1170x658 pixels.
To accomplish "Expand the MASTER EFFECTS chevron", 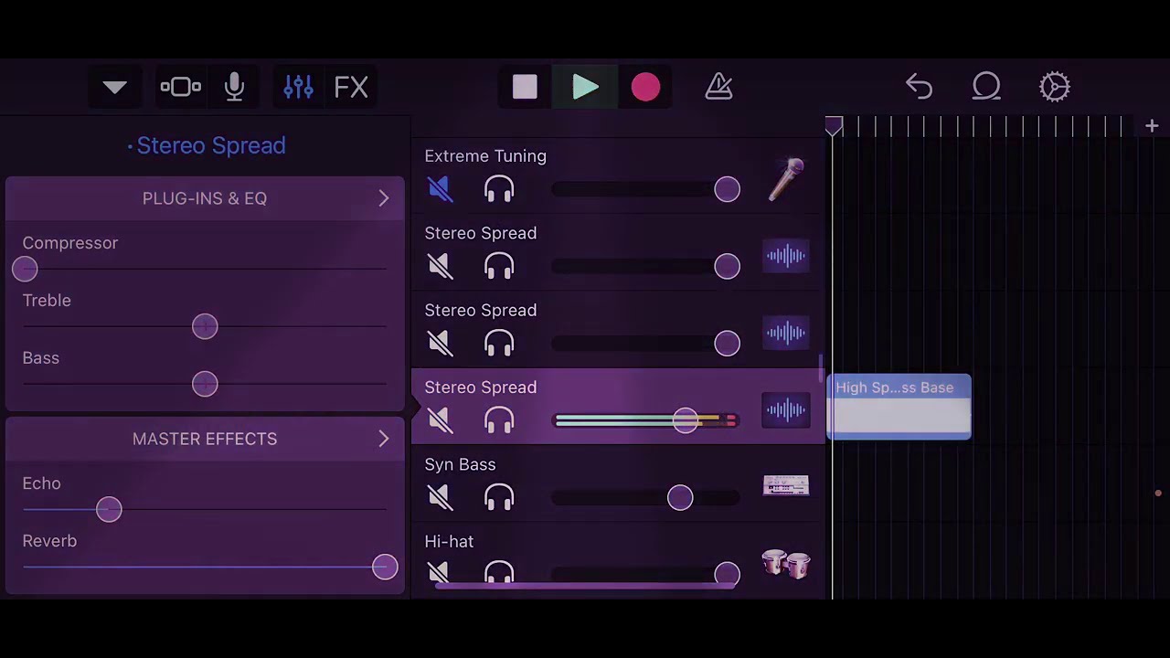I will [x=384, y=439].
